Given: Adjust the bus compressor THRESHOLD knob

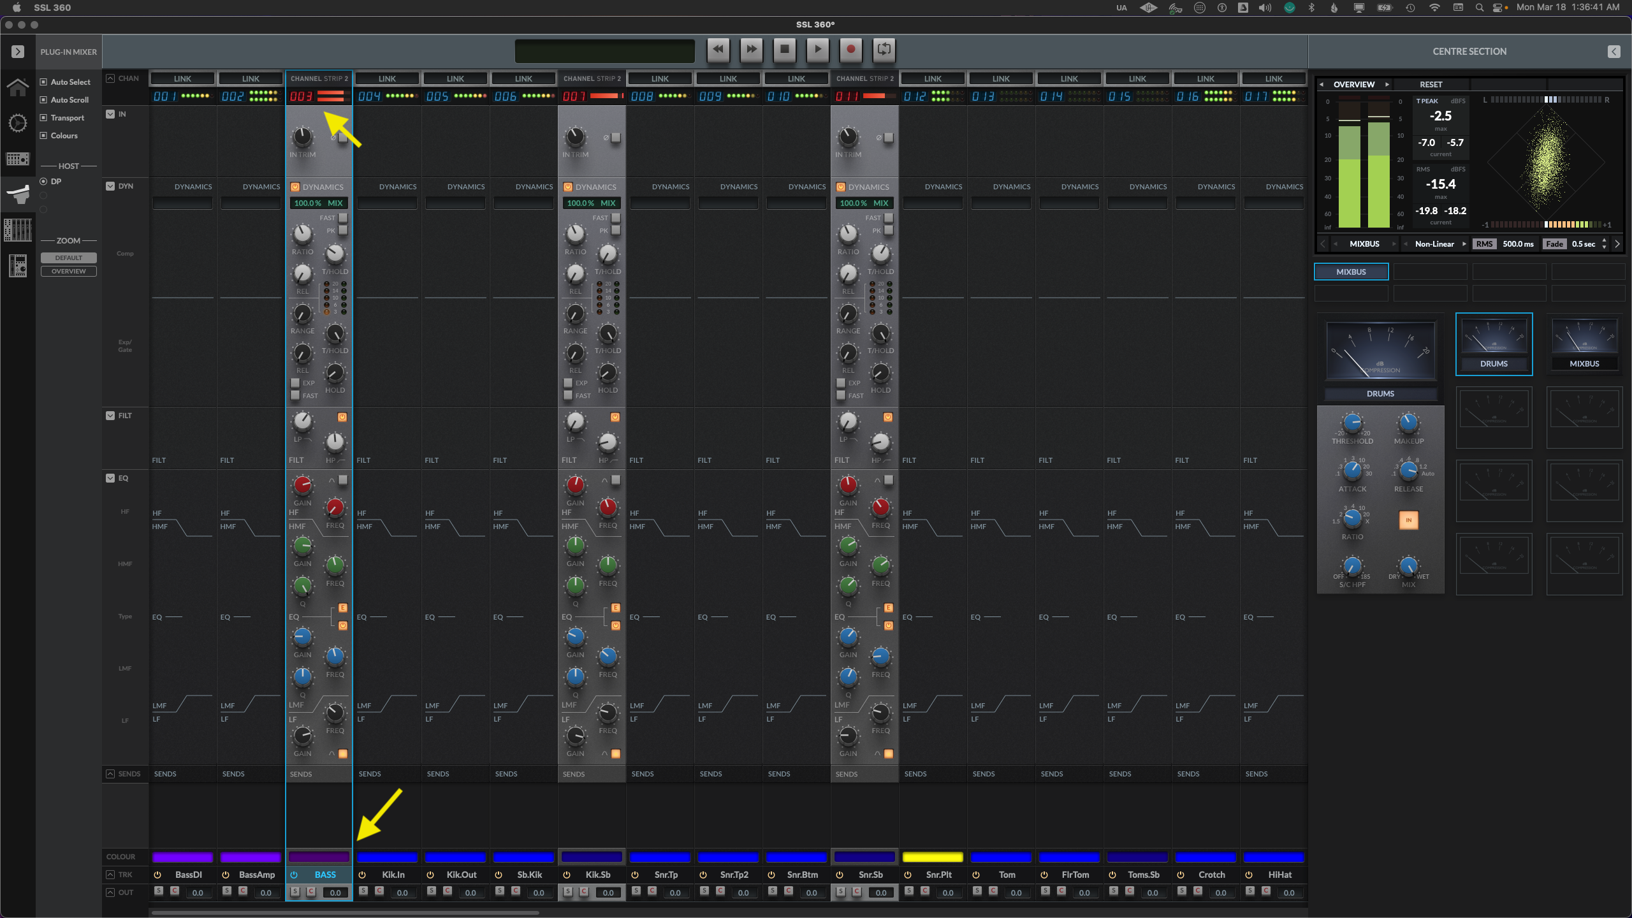Looking at the screenshot, I should tap(1352, 423).
